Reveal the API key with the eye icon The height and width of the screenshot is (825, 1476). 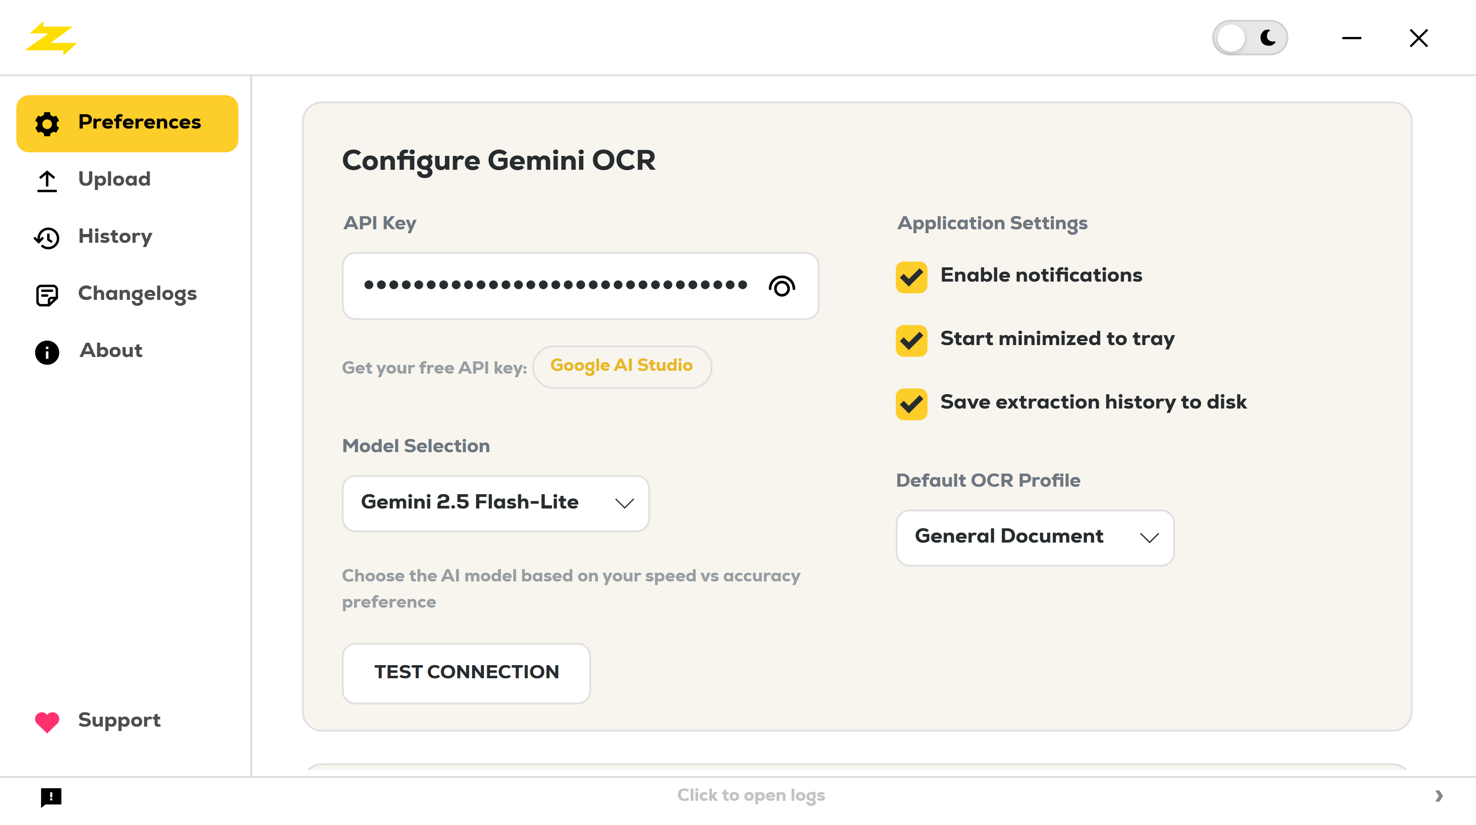click(781, 286)
